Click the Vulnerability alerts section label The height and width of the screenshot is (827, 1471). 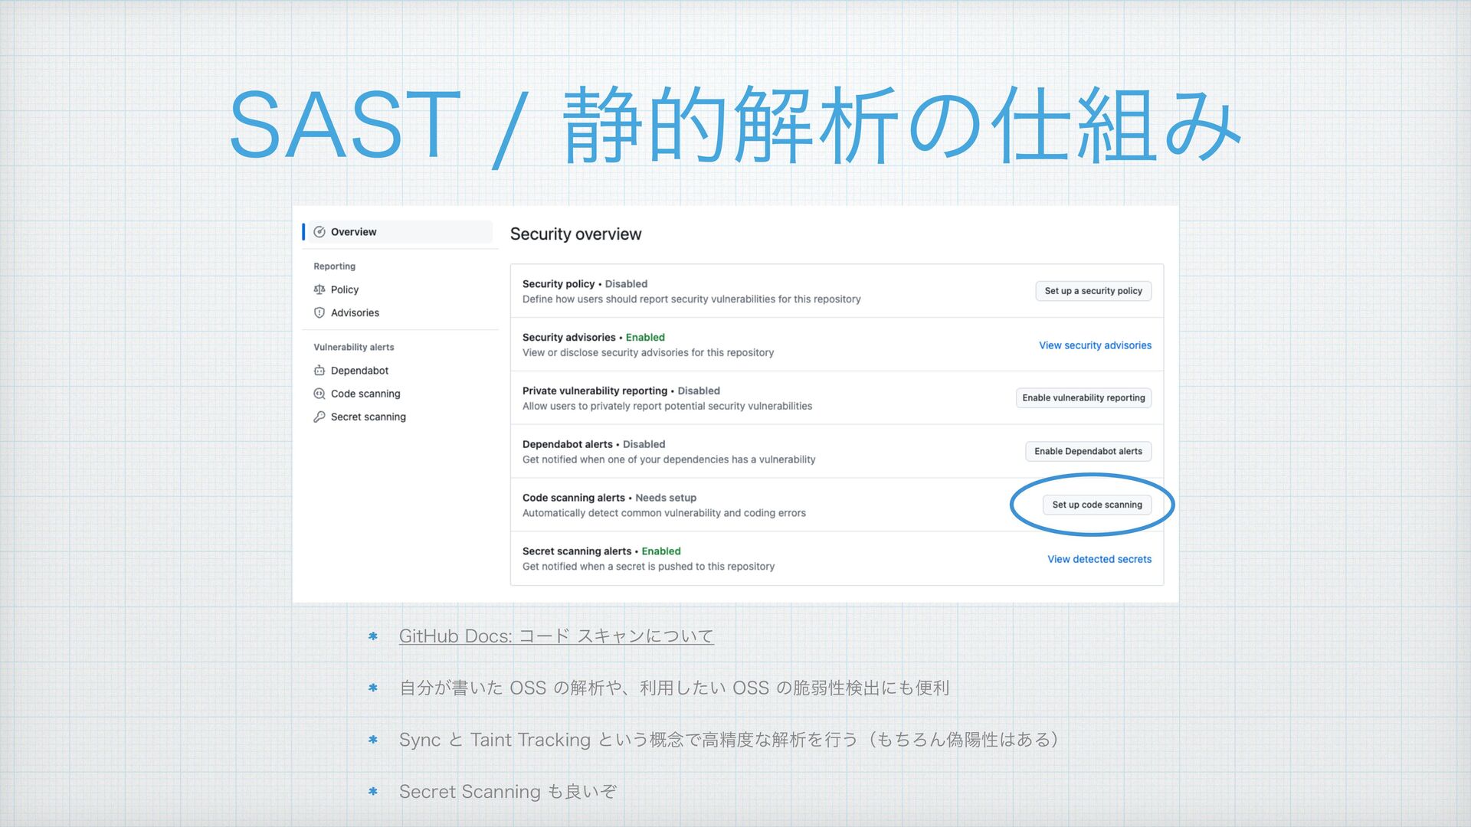click(x=353, y=348)
